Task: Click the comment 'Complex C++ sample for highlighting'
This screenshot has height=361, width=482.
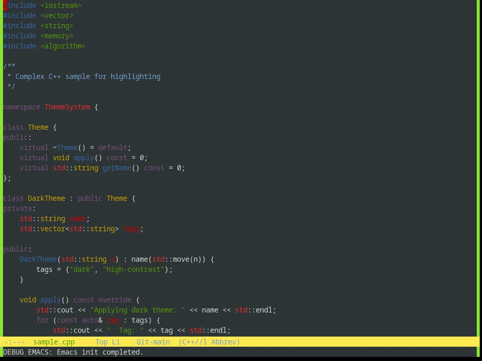Action: (x=88, y=76)
